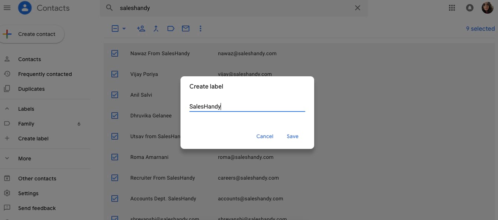The width and height of the screenshot is (498, 220).
Task: Open the main hamburger menu
Action: (x=7, y=8)
